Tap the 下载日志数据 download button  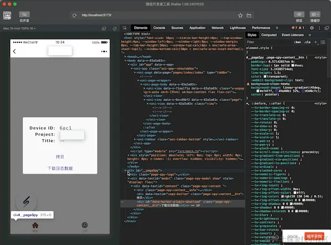(60, 168)
